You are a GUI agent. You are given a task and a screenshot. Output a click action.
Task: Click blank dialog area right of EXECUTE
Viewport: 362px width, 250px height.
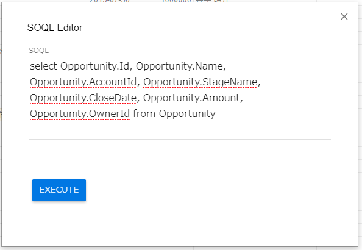click(208, 190)
